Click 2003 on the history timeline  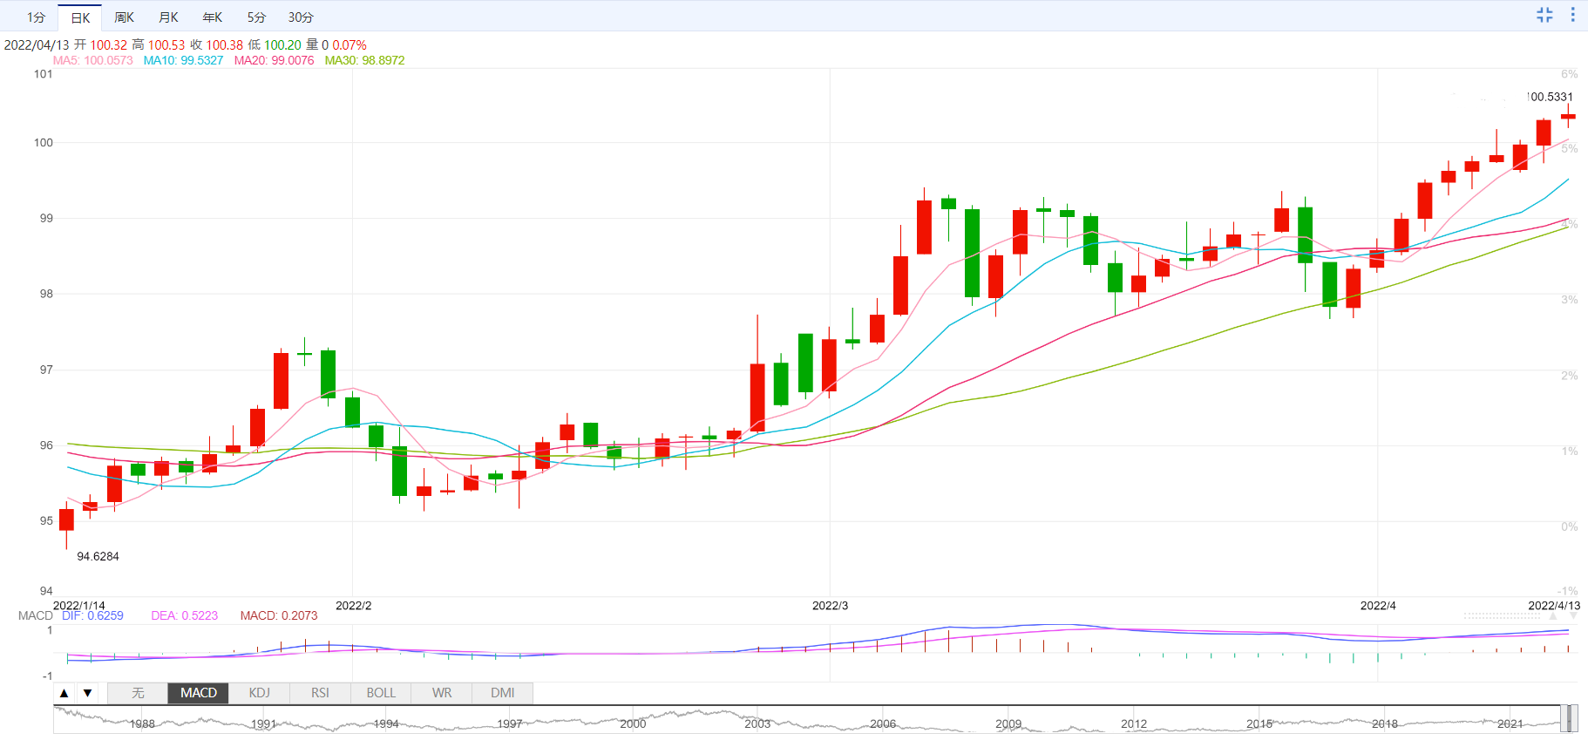click(757, 723)
